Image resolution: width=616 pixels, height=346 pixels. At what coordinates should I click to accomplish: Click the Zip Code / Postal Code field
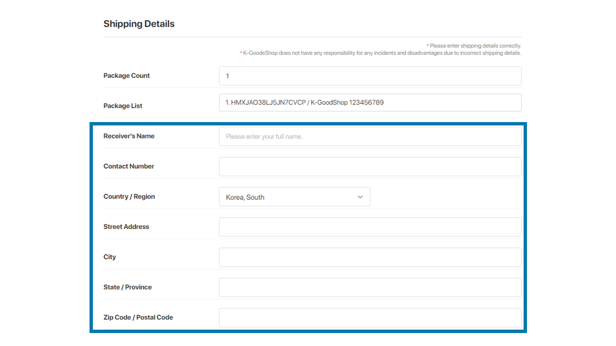tap(370, 318)
